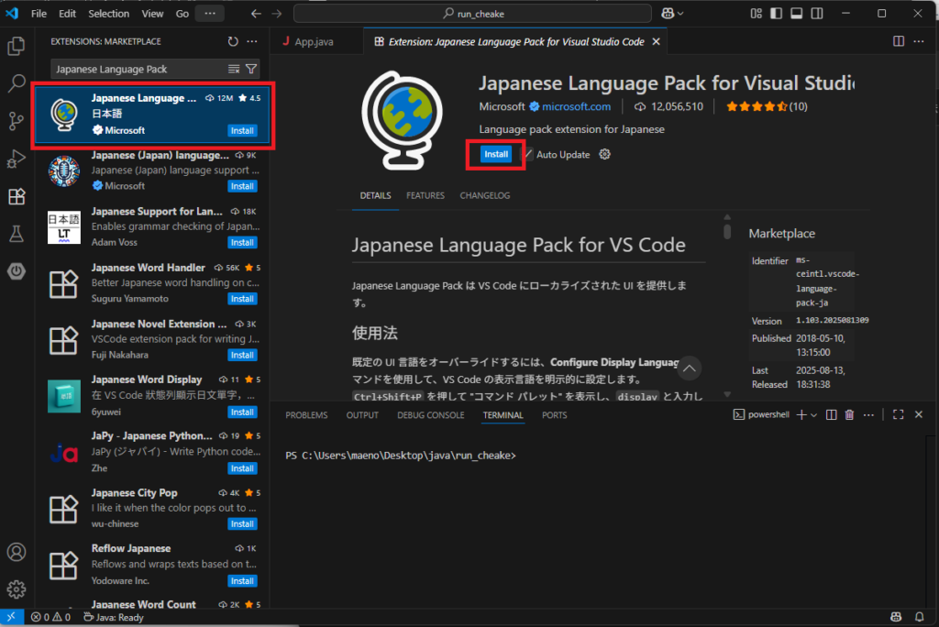This screenshot has width=939, height=627.
Task: Open the Accounts icon in activity bar
Action: 17,552
